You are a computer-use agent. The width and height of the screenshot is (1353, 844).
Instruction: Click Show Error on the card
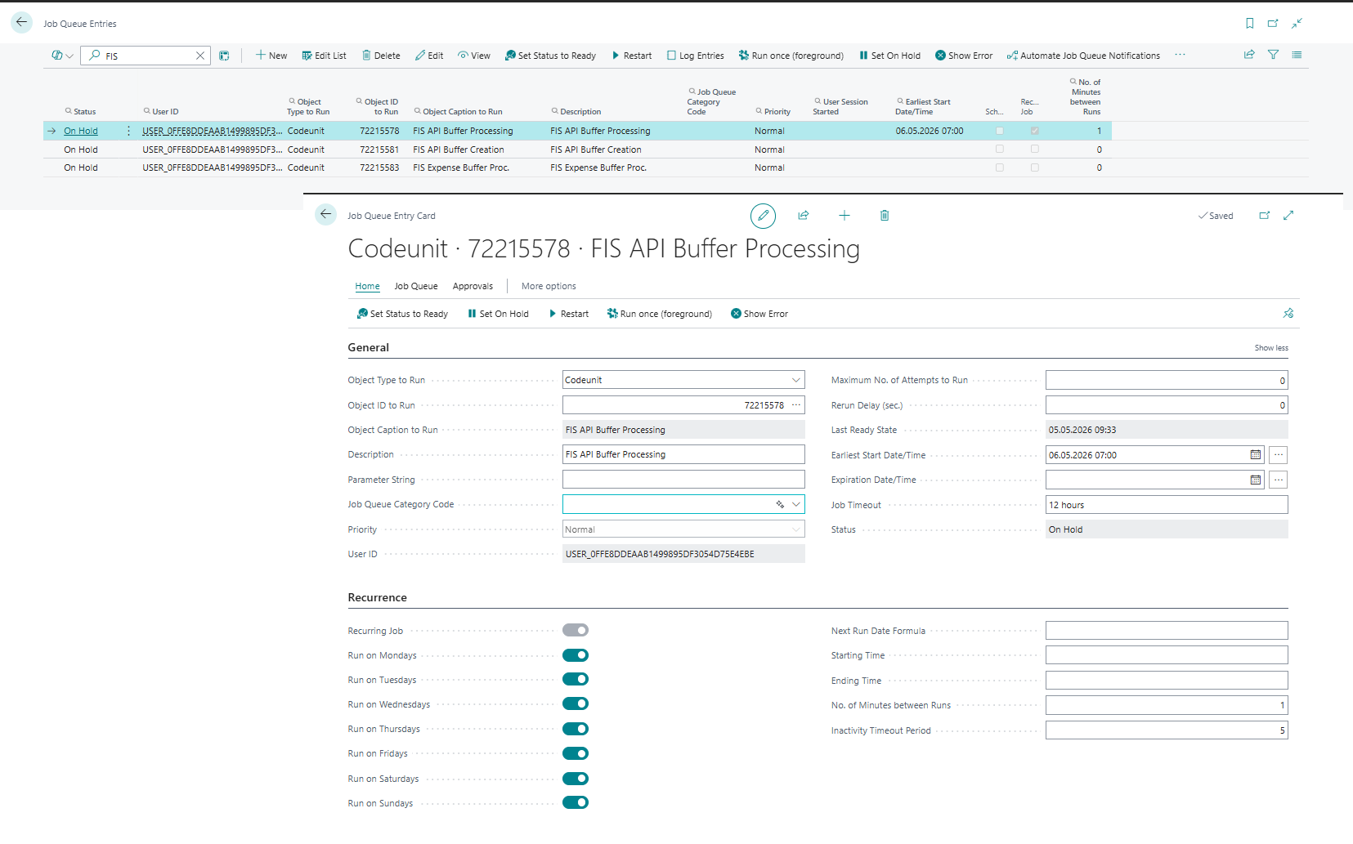click(x=759, y=314)
